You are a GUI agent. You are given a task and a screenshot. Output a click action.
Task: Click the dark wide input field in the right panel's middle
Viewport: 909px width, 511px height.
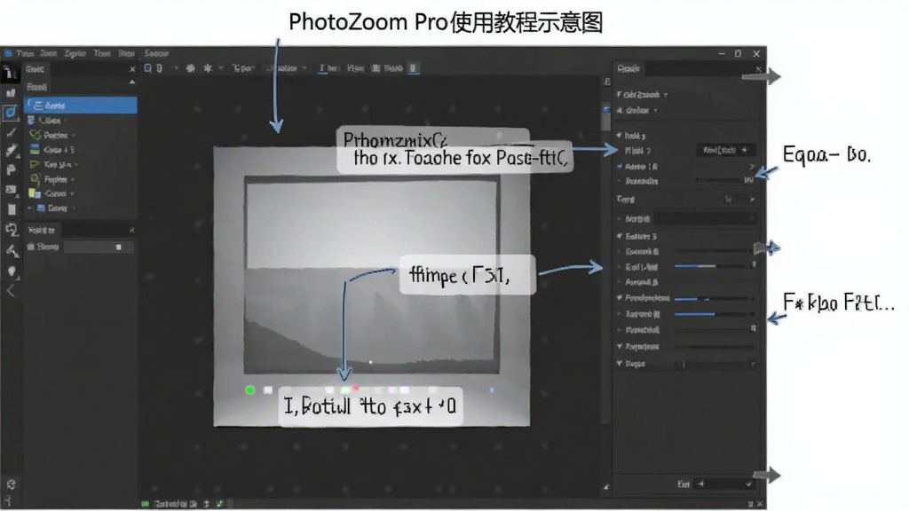point(707,218)
